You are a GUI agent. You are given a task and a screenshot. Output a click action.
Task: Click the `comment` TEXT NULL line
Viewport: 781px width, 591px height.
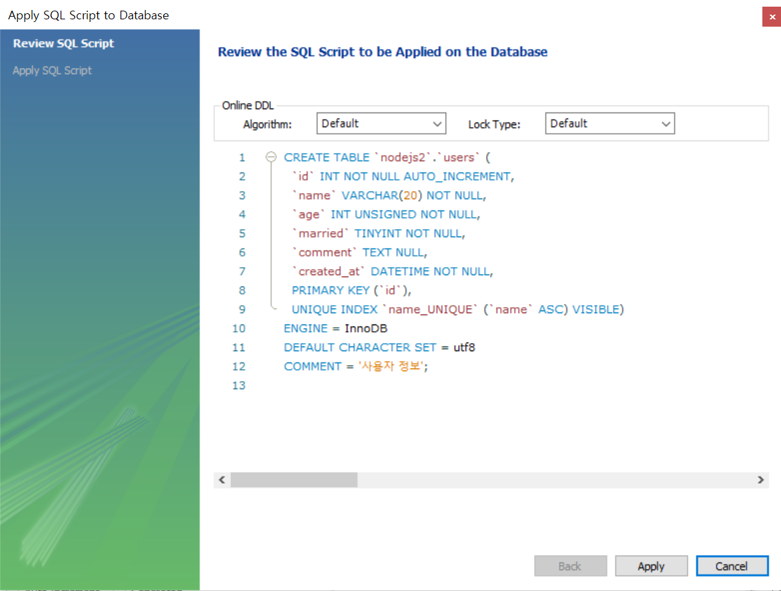tap(360, 252)
